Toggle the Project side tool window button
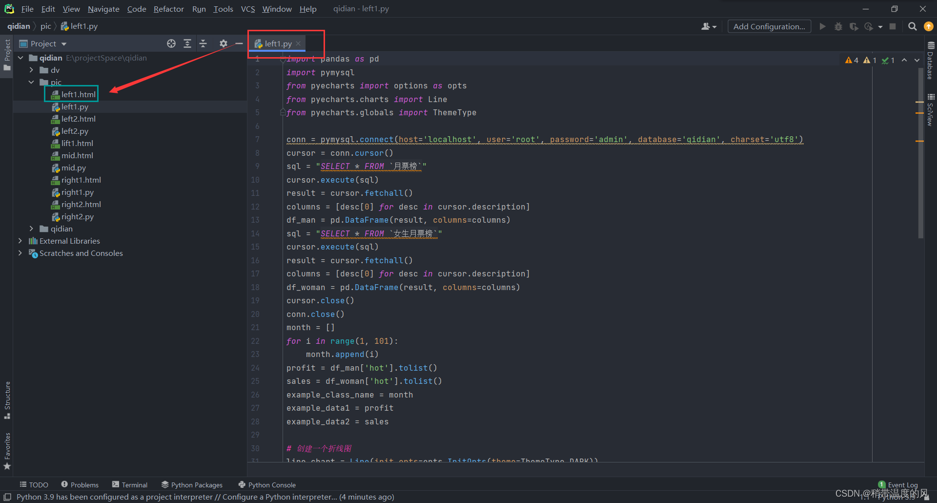The height and width of the screenshot is (503, 937). [x=7, y=55]
